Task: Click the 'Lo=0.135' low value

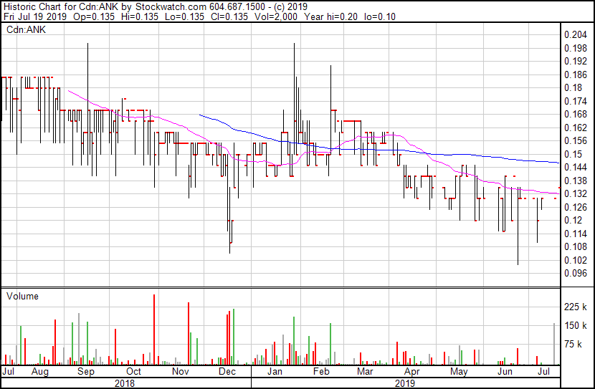Action: (x=184, y=16)
